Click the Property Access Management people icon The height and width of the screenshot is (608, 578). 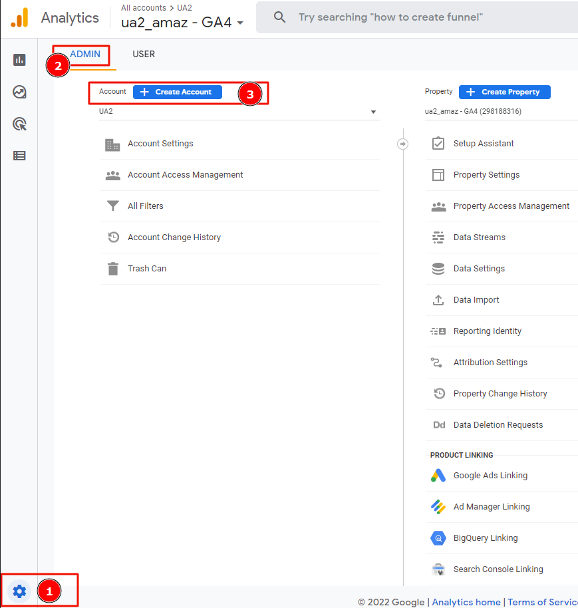click(x=438, y=207)
